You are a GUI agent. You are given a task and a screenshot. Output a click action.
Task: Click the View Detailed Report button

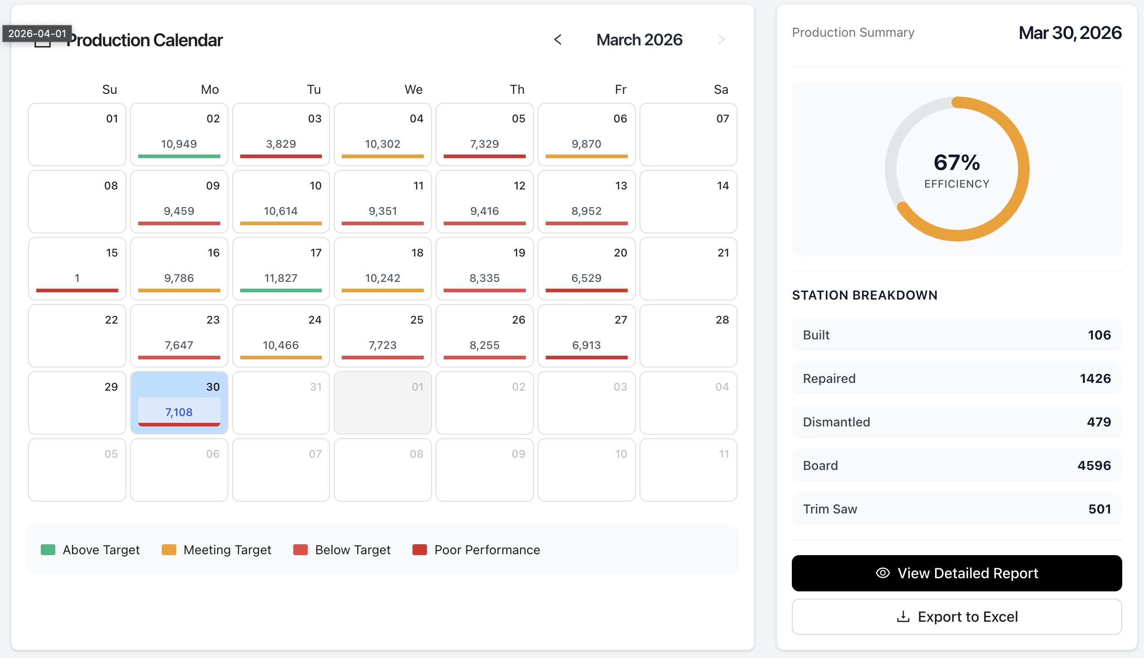point(956,573)
